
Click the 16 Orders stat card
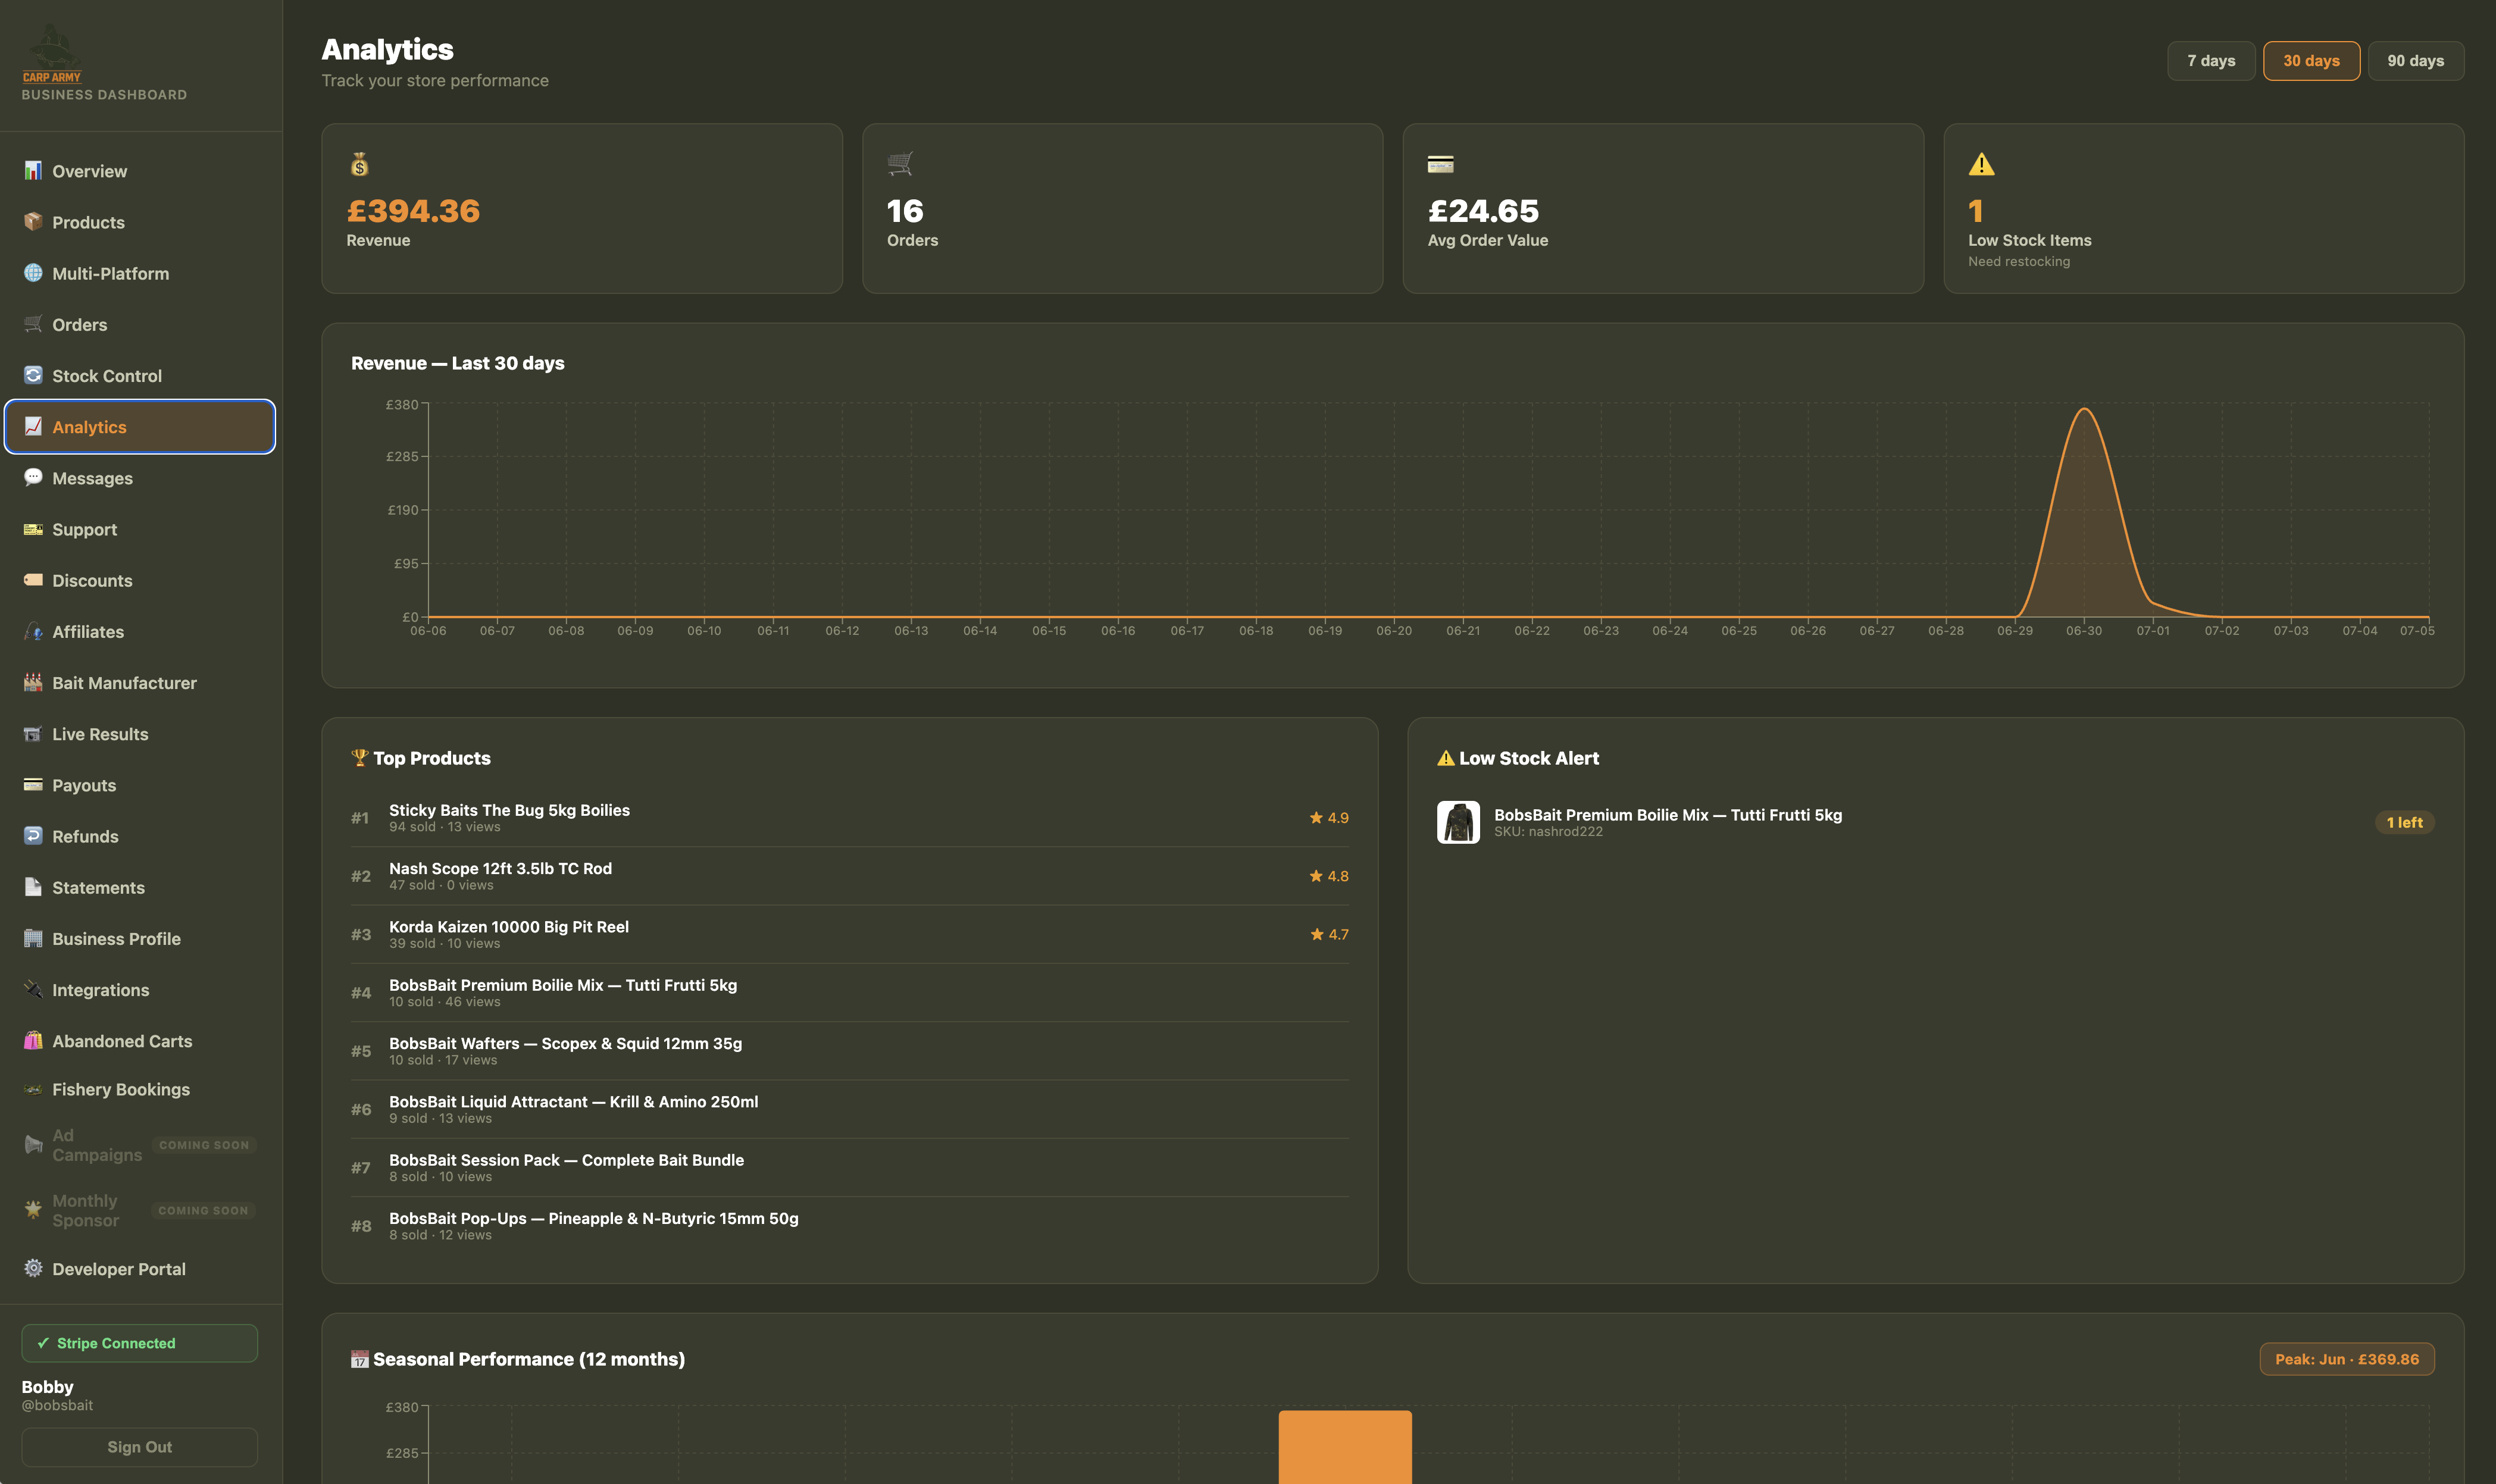1122,208
